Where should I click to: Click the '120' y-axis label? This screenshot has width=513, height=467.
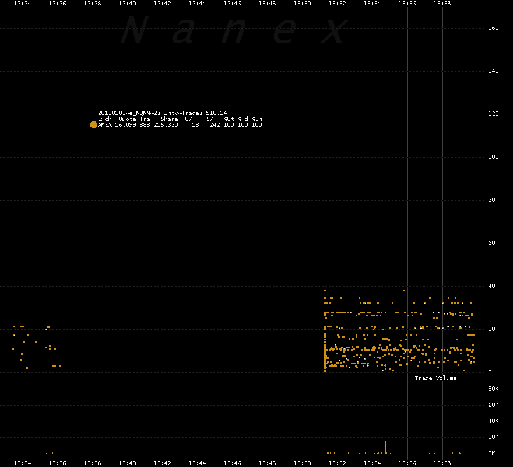493,114
